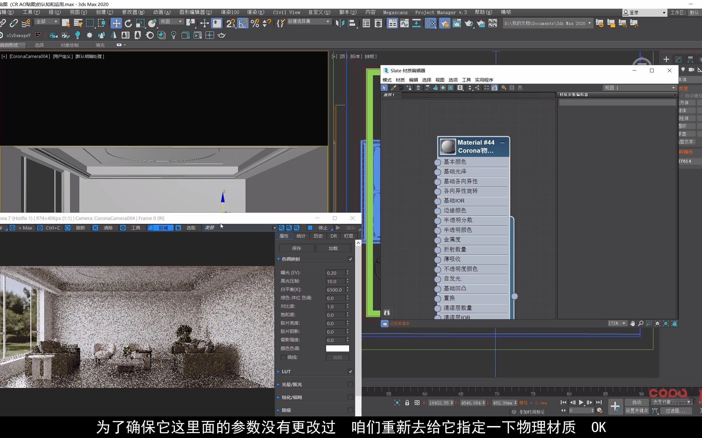Activate the Select and Rotate tool
Image resolution: width=702 pixels, height=438 pixels.
[128, 23]
